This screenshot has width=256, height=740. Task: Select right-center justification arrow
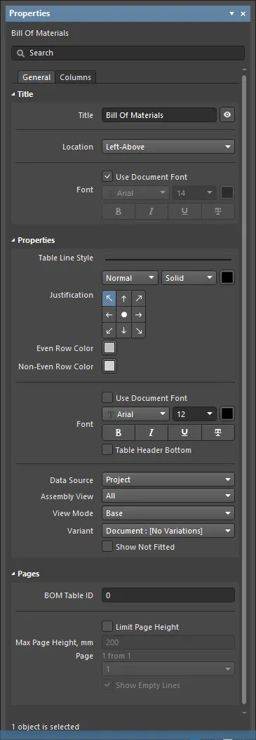tap(139, 315)
